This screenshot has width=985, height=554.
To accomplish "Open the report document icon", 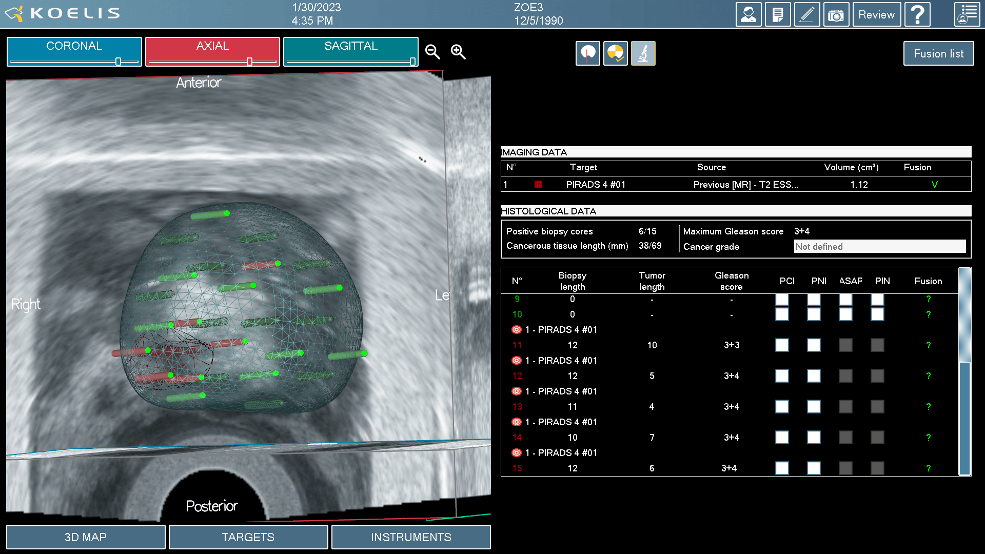I will 778,14.
